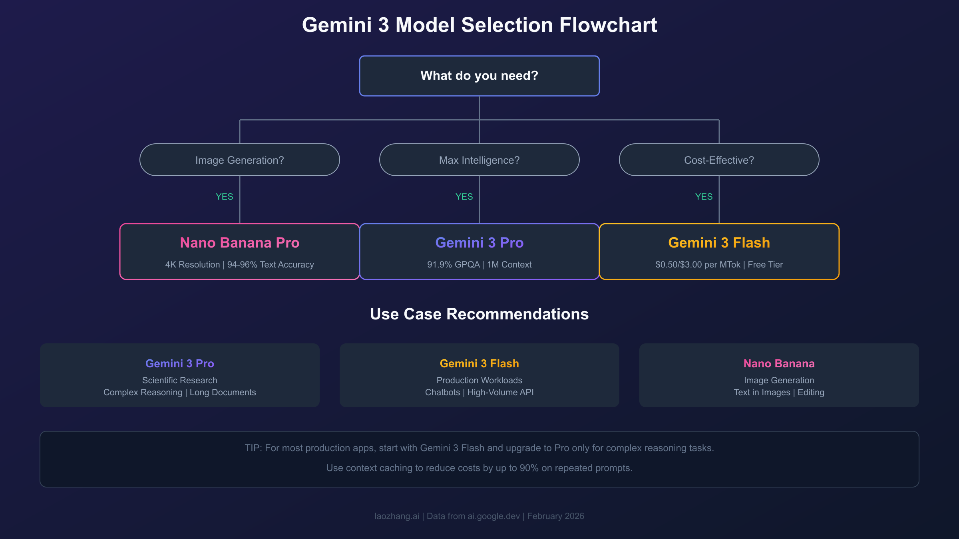Click the Gemini 3 Flash result box
The height and width of the screenshot is (539, 959).
719,252
